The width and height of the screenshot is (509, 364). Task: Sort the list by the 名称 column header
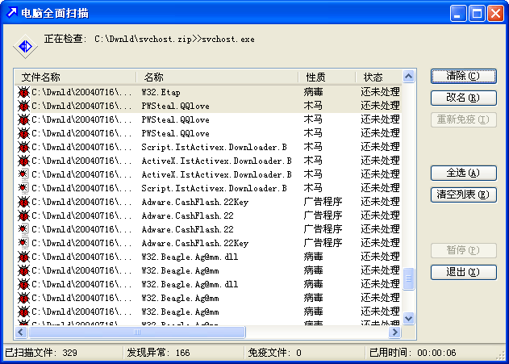point(216,77)
